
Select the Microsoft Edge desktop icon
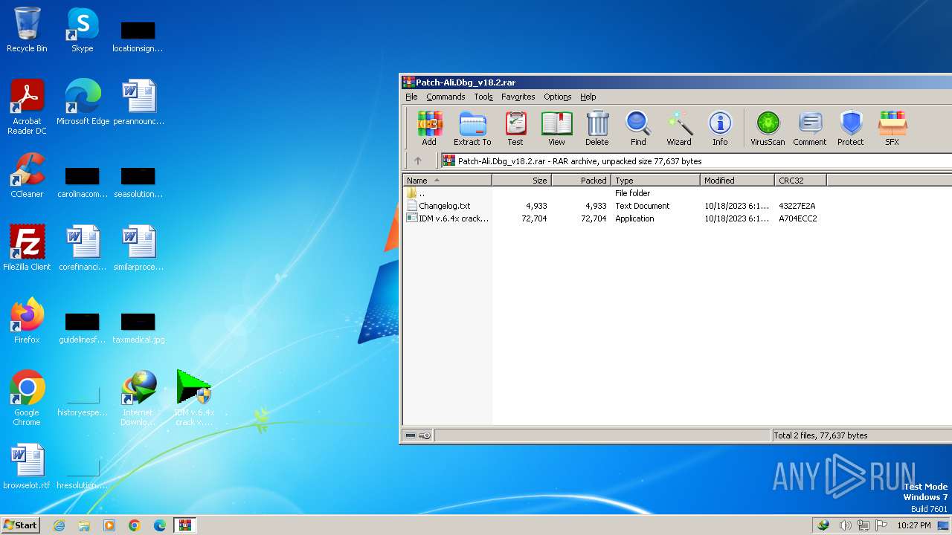pos(83,103)
